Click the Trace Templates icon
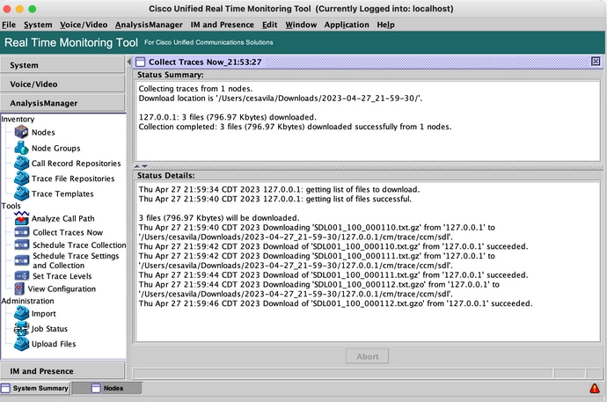607x402 pixels. coord(21,194)
